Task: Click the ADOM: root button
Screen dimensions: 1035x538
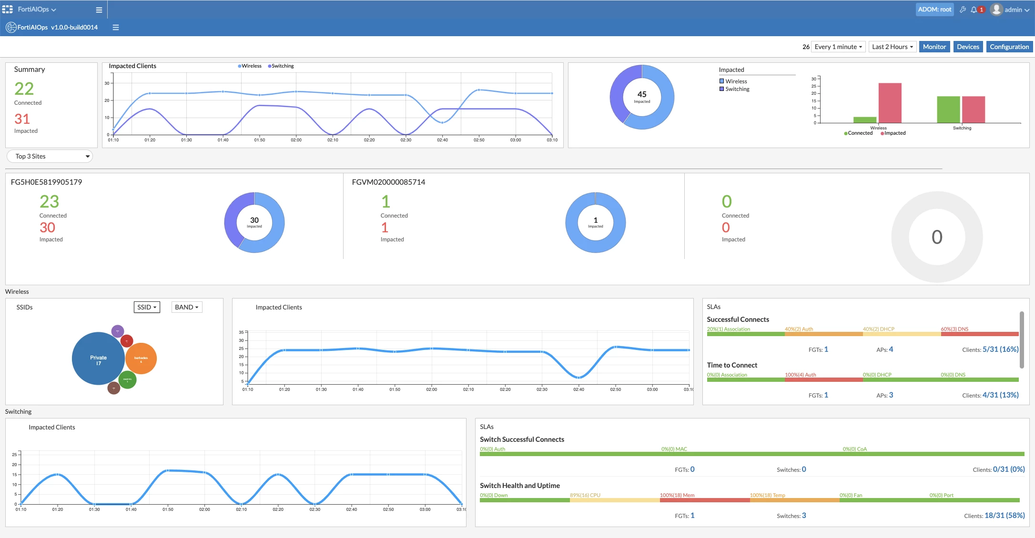Action: pos(934,10)
